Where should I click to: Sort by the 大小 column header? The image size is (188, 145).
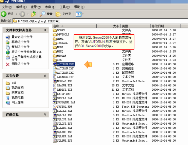(x=109, y=26)
